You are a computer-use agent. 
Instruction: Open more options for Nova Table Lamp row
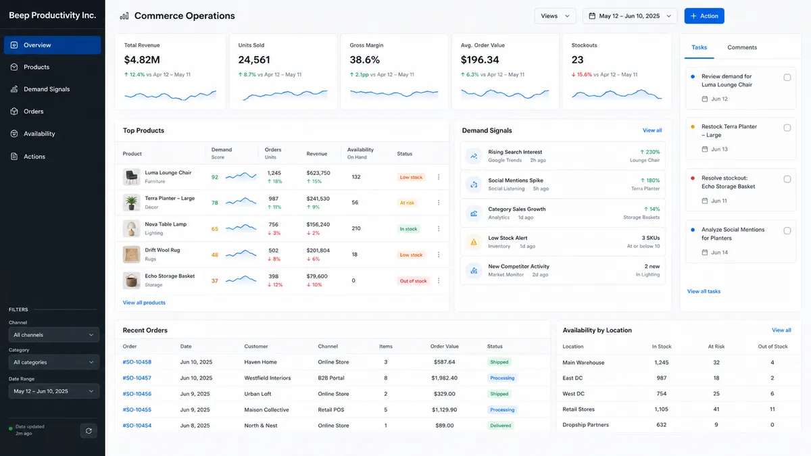pyautogui.click(x=439, y=229)
